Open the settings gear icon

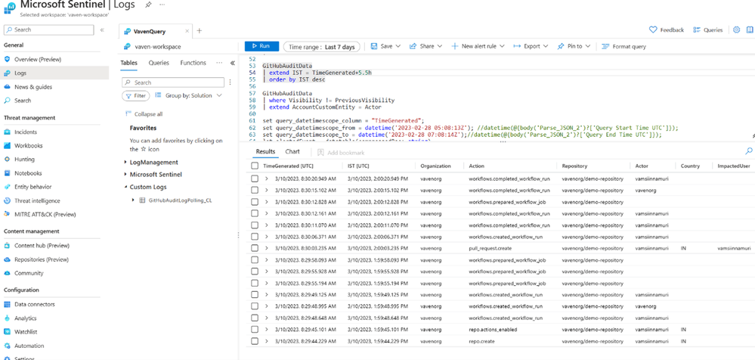click(736, 30)
